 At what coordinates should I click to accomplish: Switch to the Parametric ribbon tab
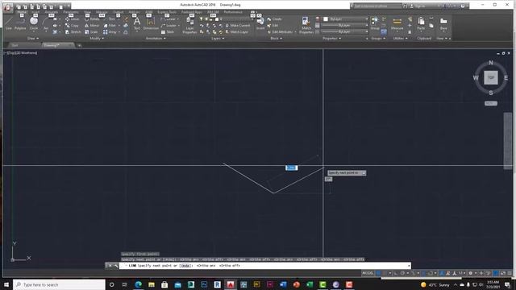(x=71, y=12)
